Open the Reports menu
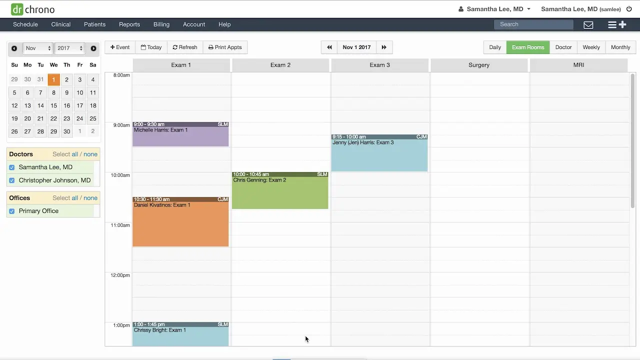Screen dimensions: 640x360 129,24
